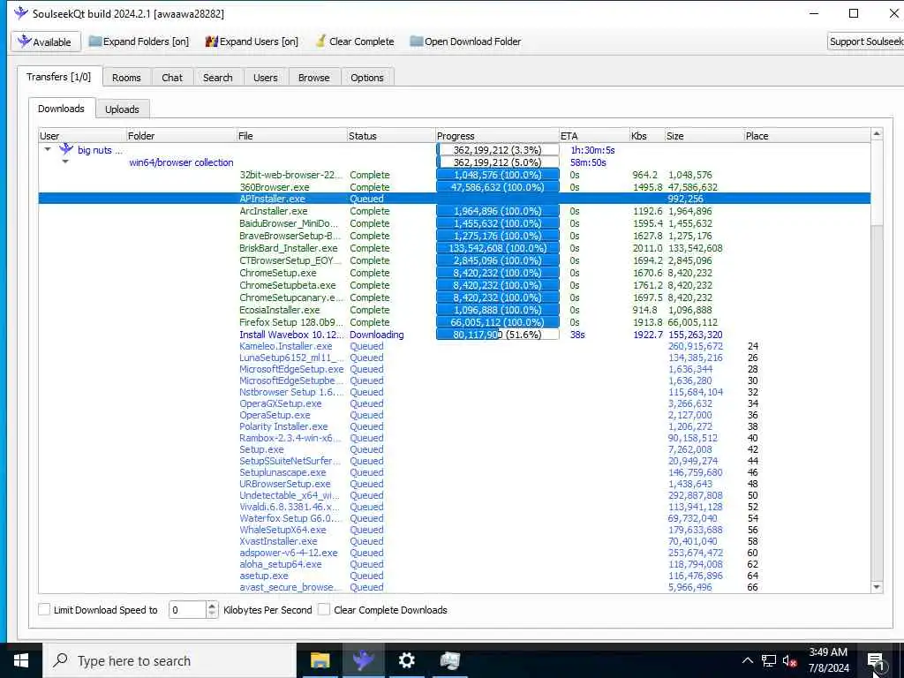Open Settings gear from the taskbar
Screen dimensions: 904x678
click(x=406, y=660)
